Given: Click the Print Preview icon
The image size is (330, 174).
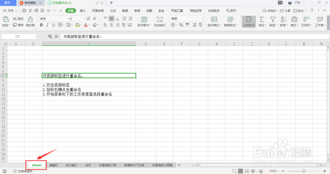Looking at the screenshot, I should [x=42, y=11].
